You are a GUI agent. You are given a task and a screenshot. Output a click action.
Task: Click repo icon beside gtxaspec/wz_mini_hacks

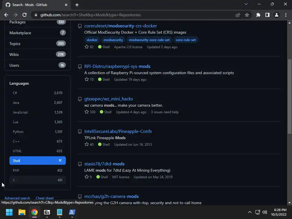coord(80,99)
